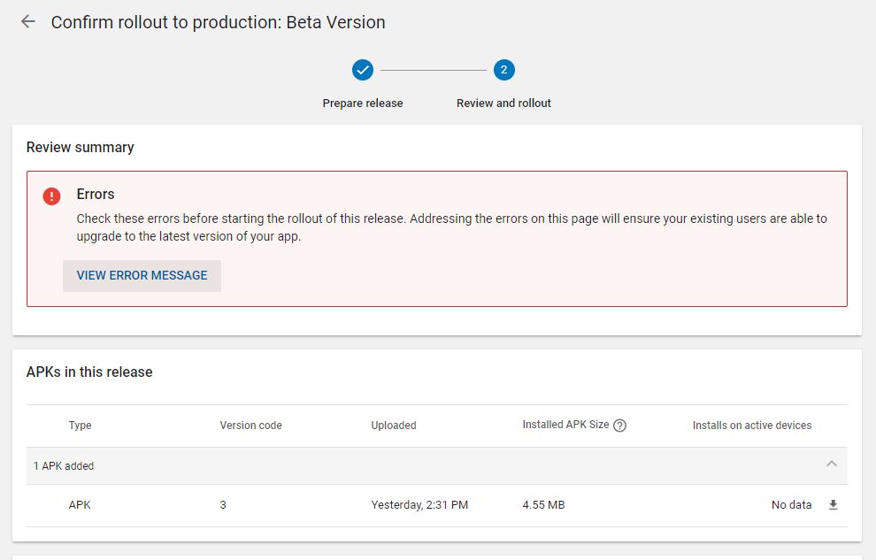Click the Yesterday, 2:31 PM upload time

click(419, 505)
